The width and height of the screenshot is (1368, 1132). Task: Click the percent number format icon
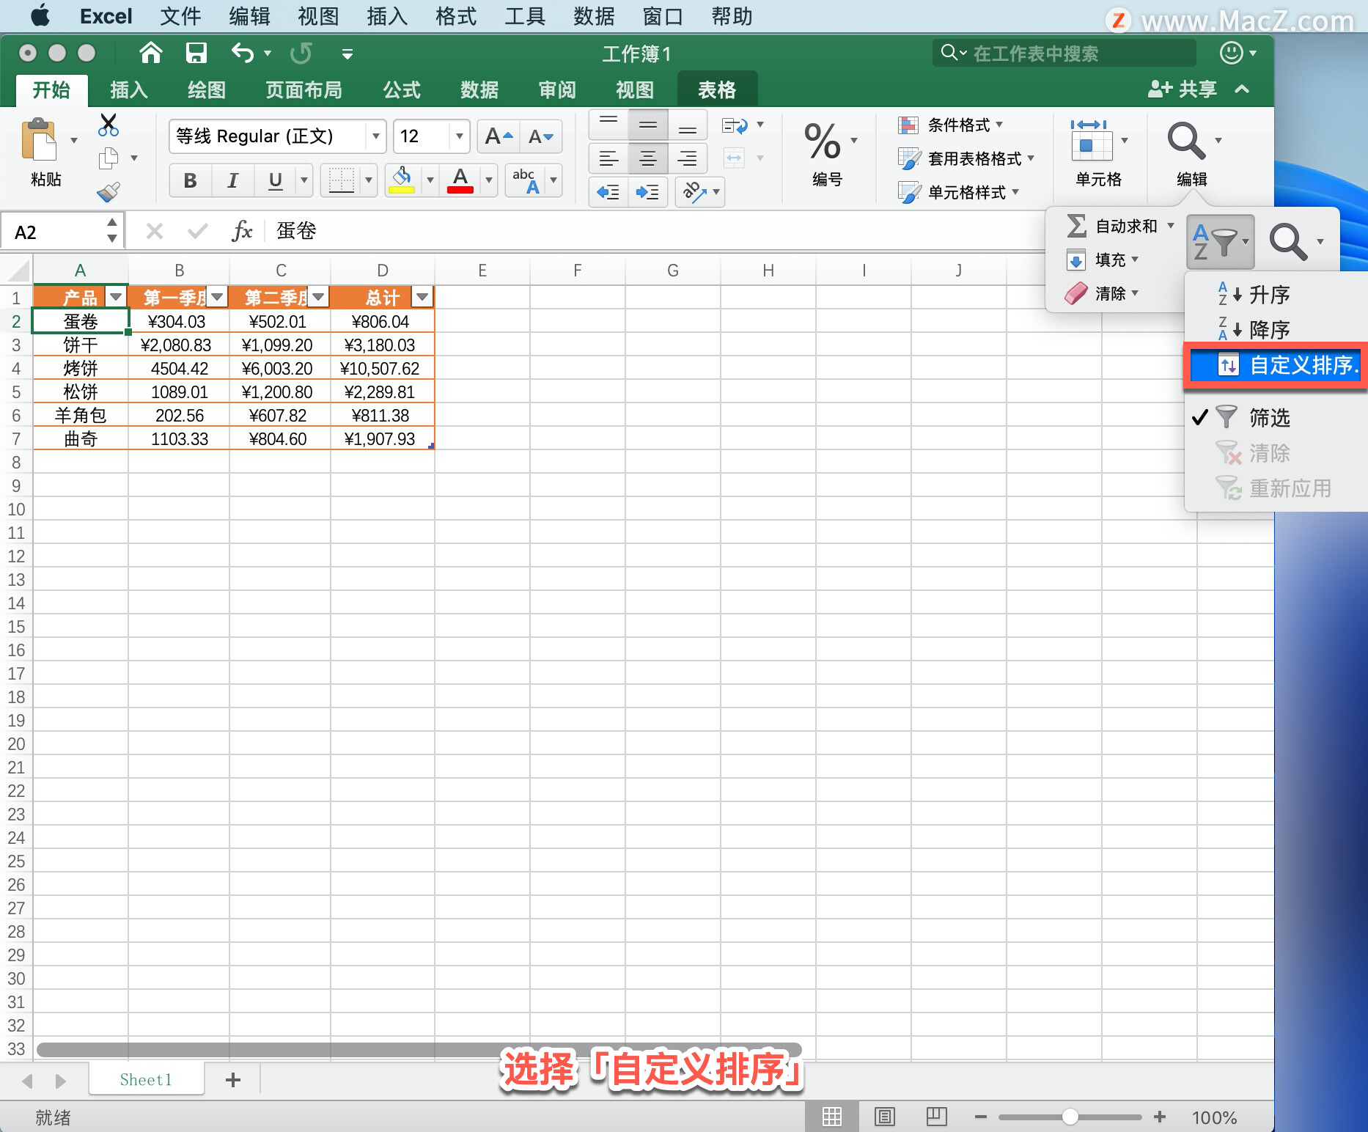[x=823, y=141]
